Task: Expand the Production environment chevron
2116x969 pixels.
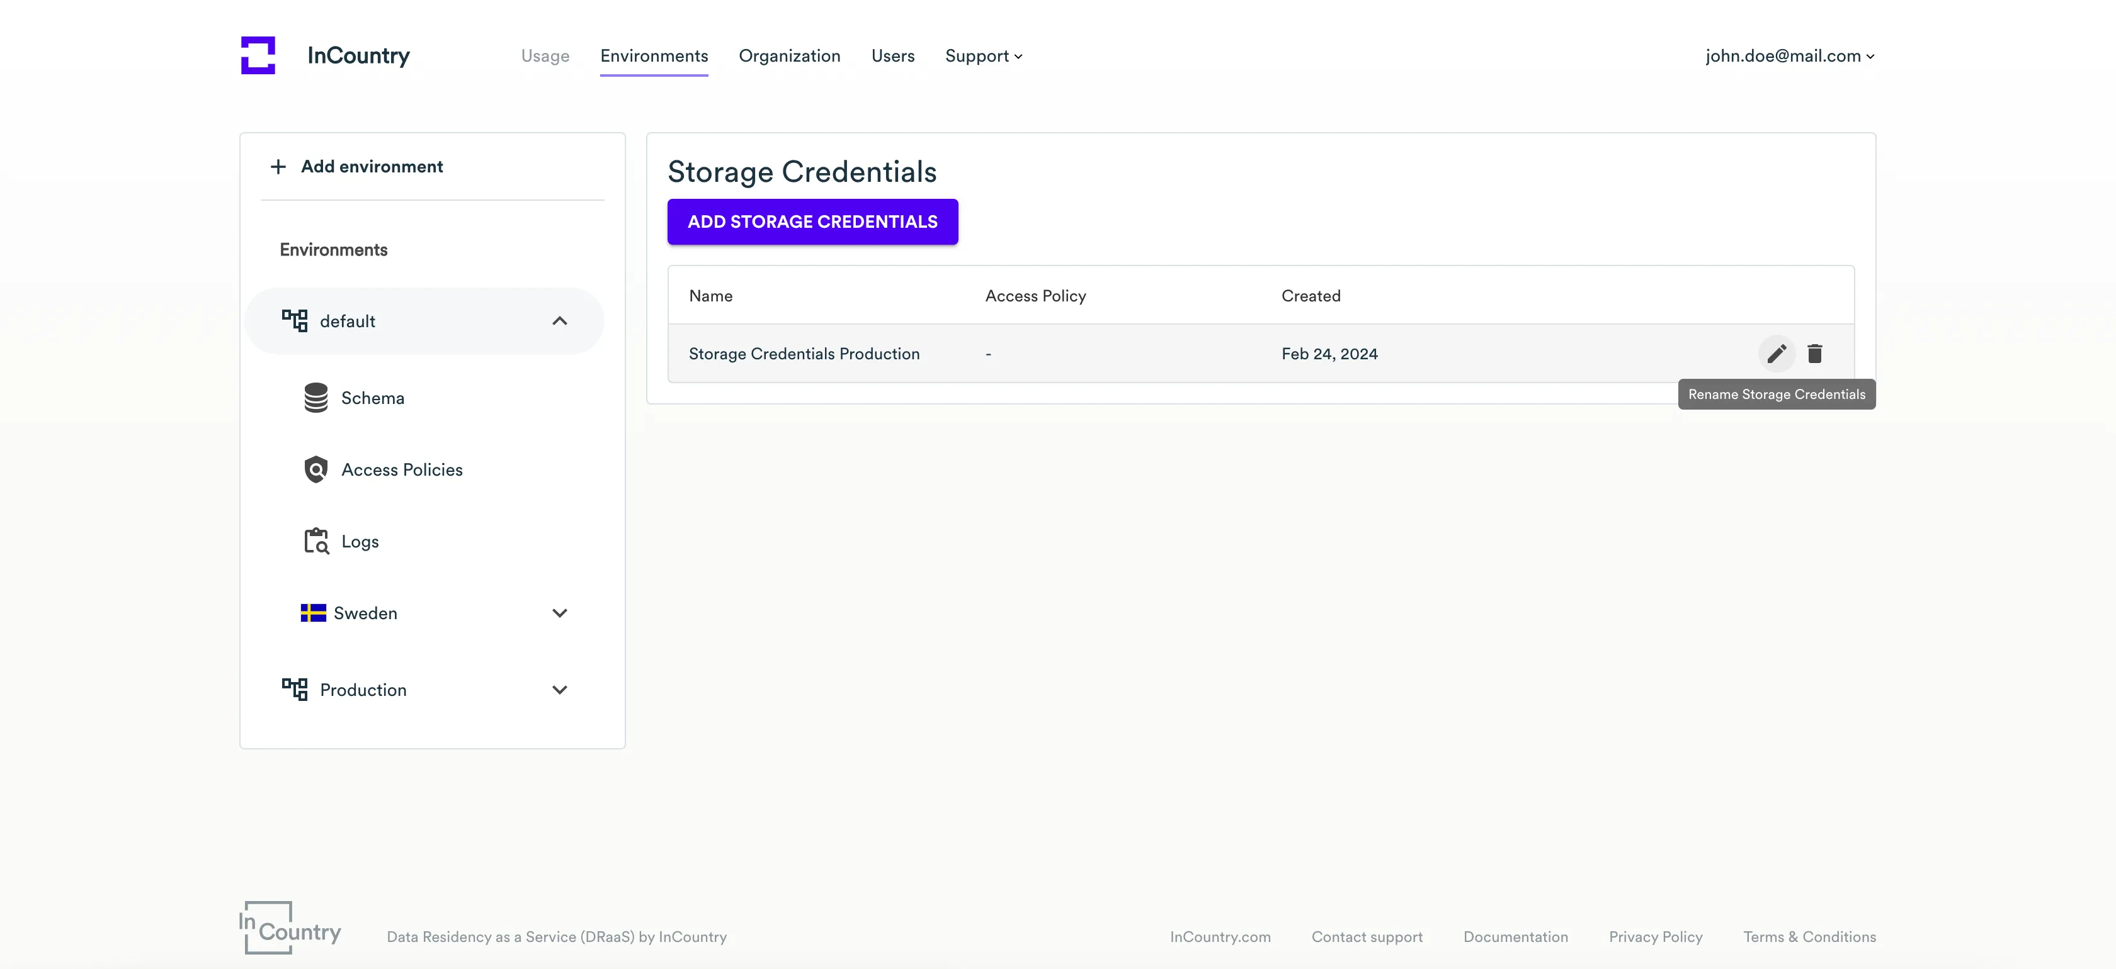Action: (x=559, y=689)
